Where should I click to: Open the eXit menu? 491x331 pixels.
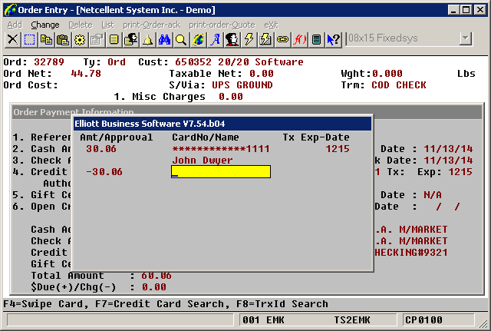tap(271, 25)
